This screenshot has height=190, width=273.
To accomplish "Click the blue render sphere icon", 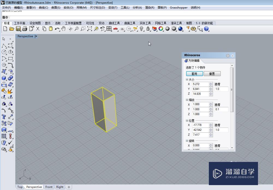I will click(x=180, y=29).
